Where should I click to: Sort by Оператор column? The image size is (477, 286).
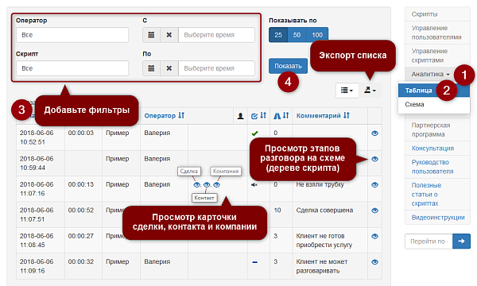point(165,115)
